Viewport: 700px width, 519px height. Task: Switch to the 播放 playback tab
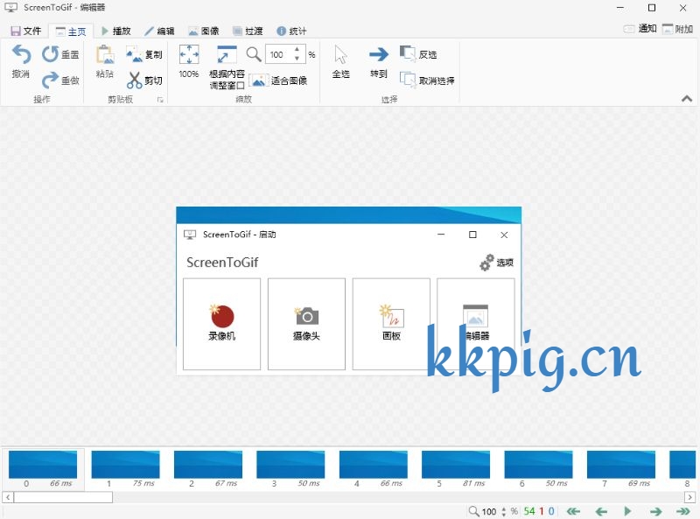(115, 31)
